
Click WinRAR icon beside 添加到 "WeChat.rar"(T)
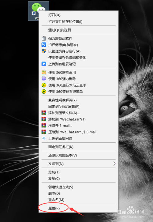click(44, 119)
